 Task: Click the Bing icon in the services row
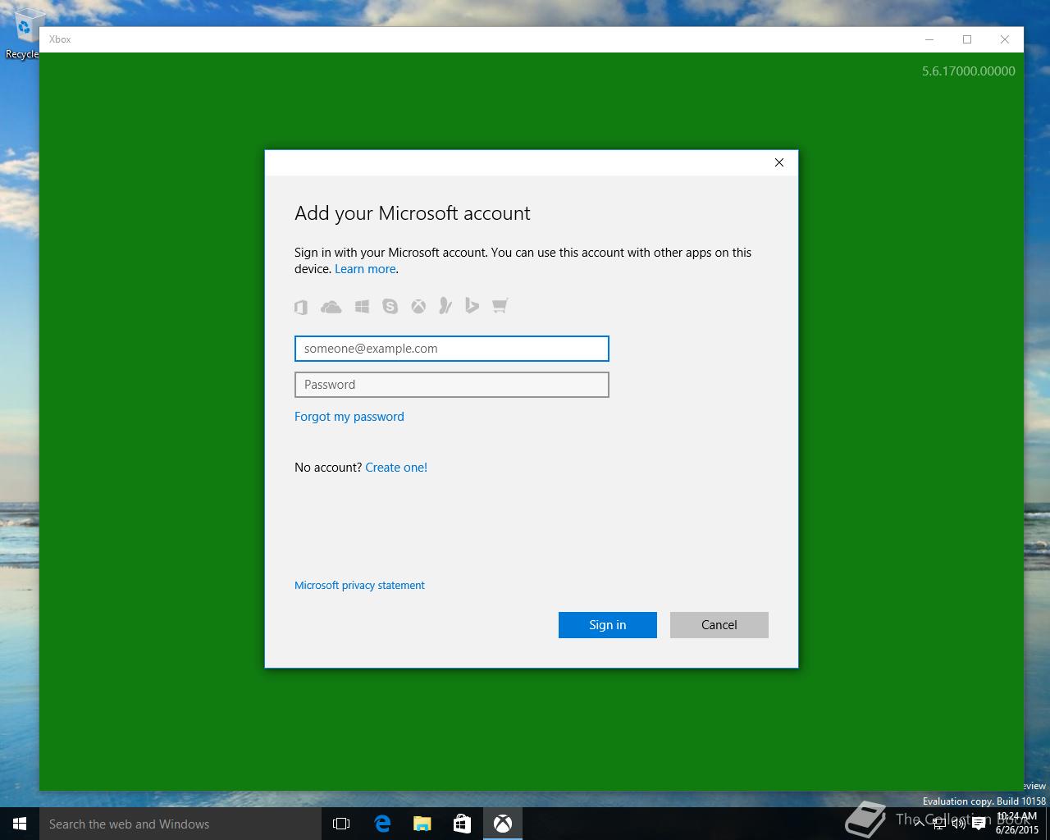[x=472, y=306]
